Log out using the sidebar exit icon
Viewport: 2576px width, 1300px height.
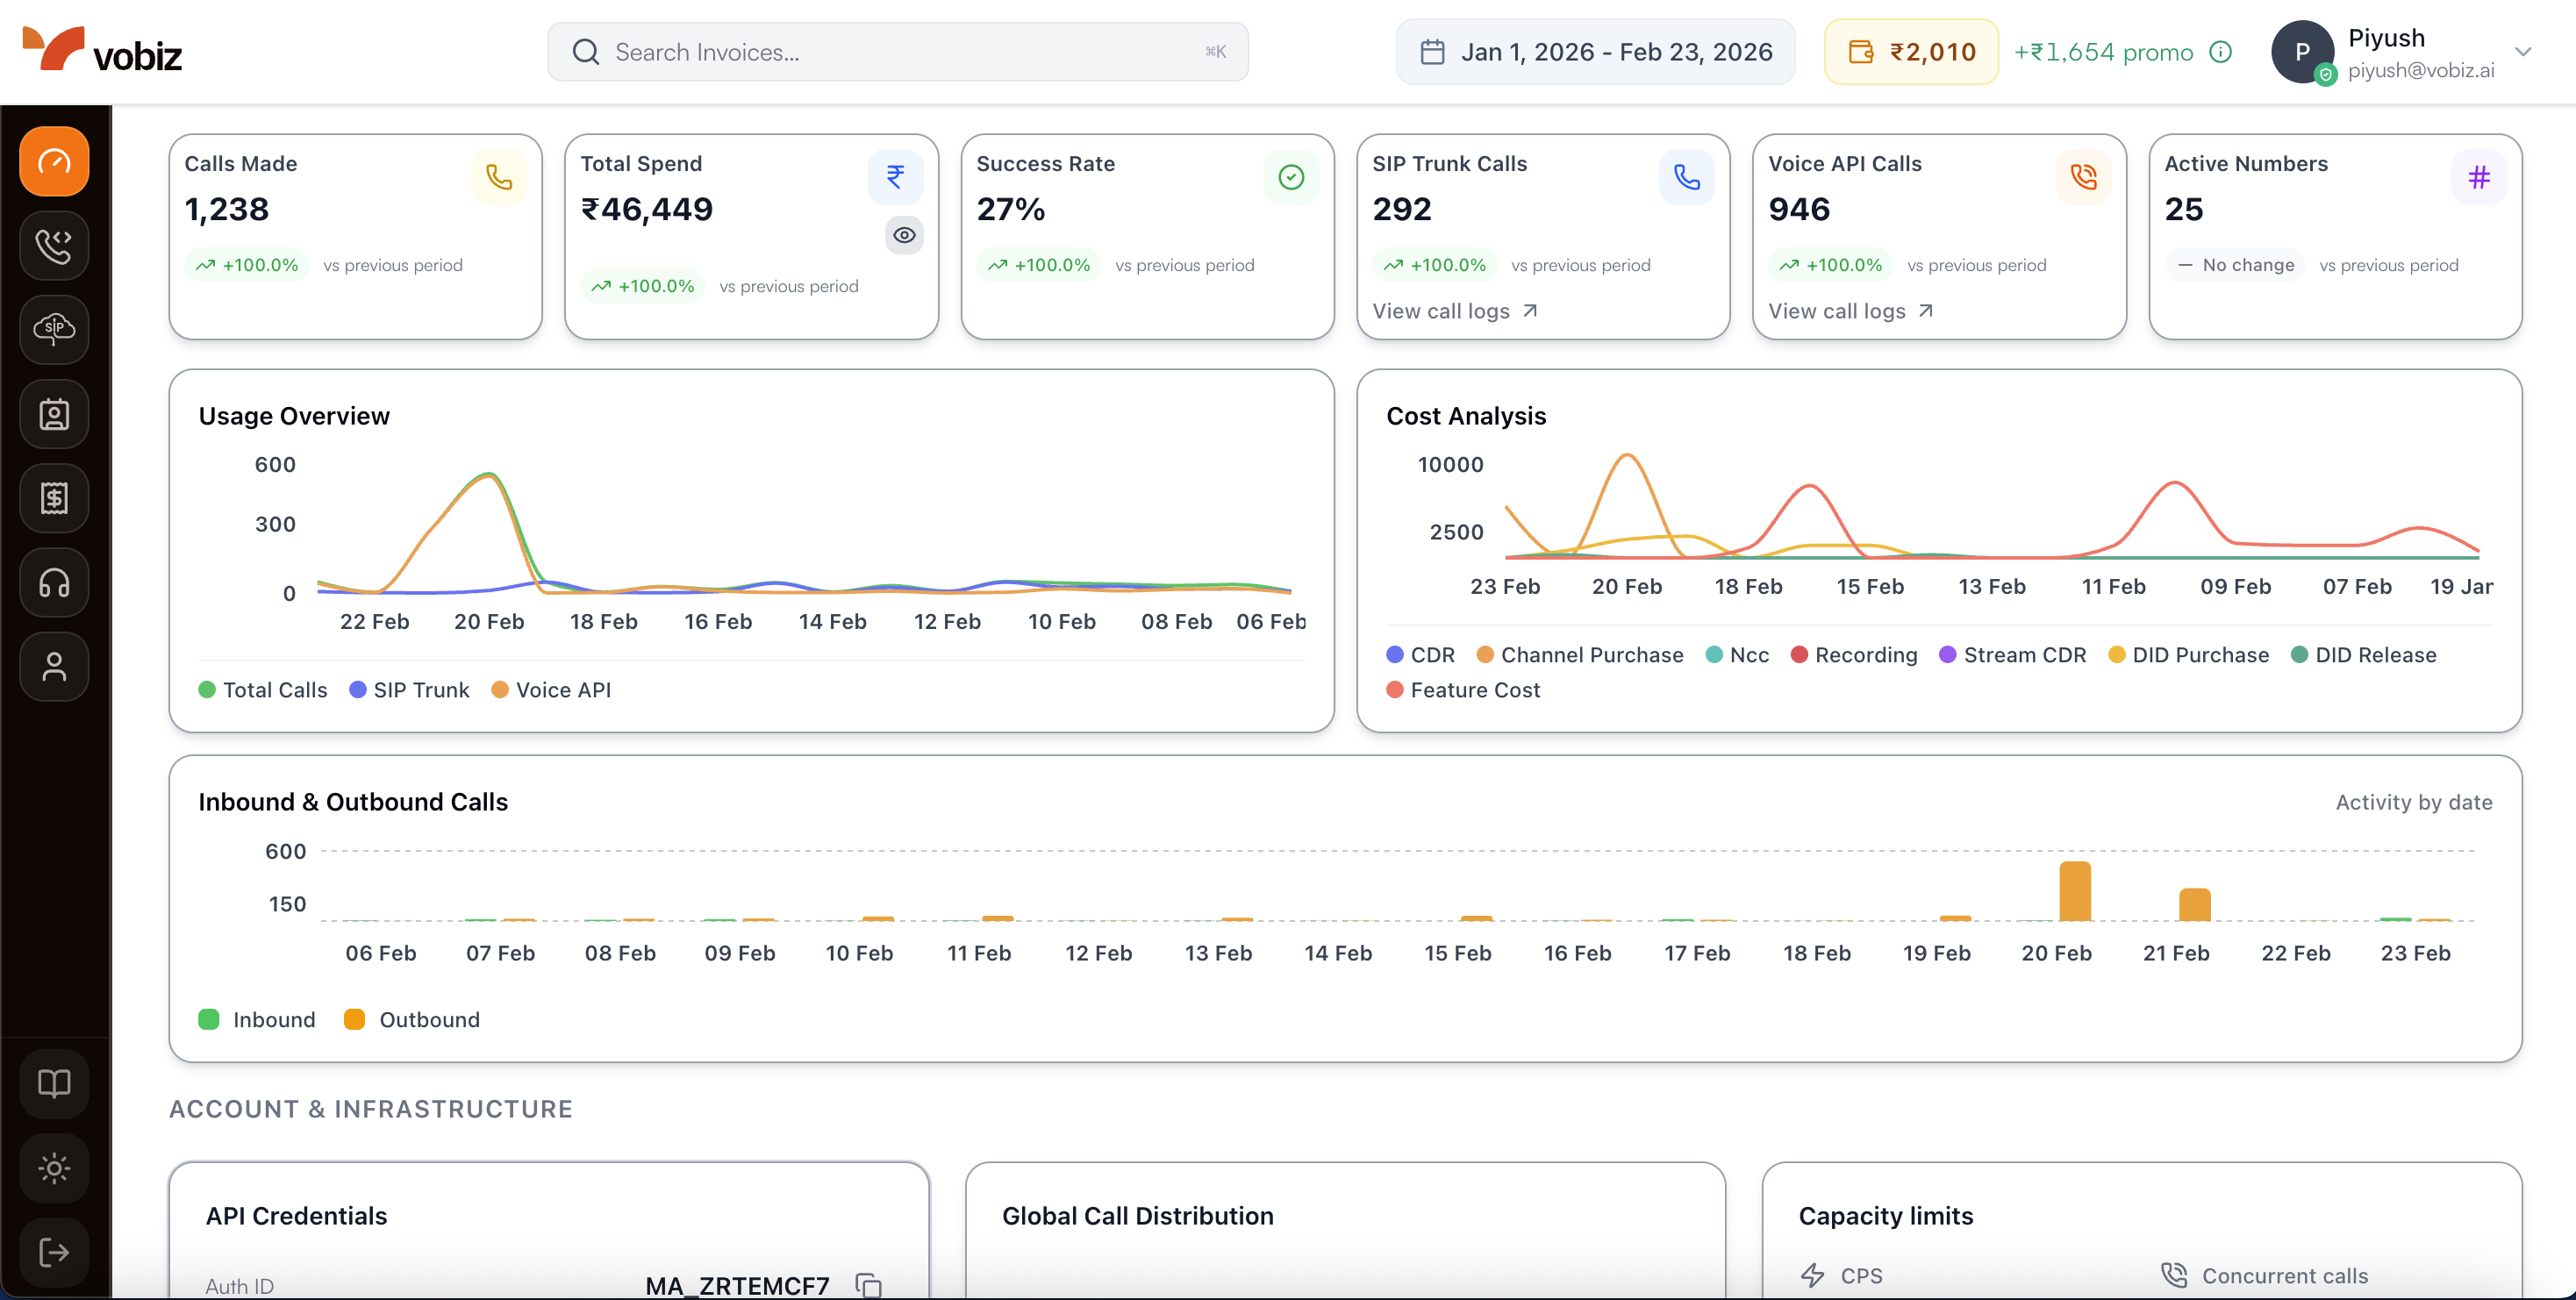click(54, 1252)
